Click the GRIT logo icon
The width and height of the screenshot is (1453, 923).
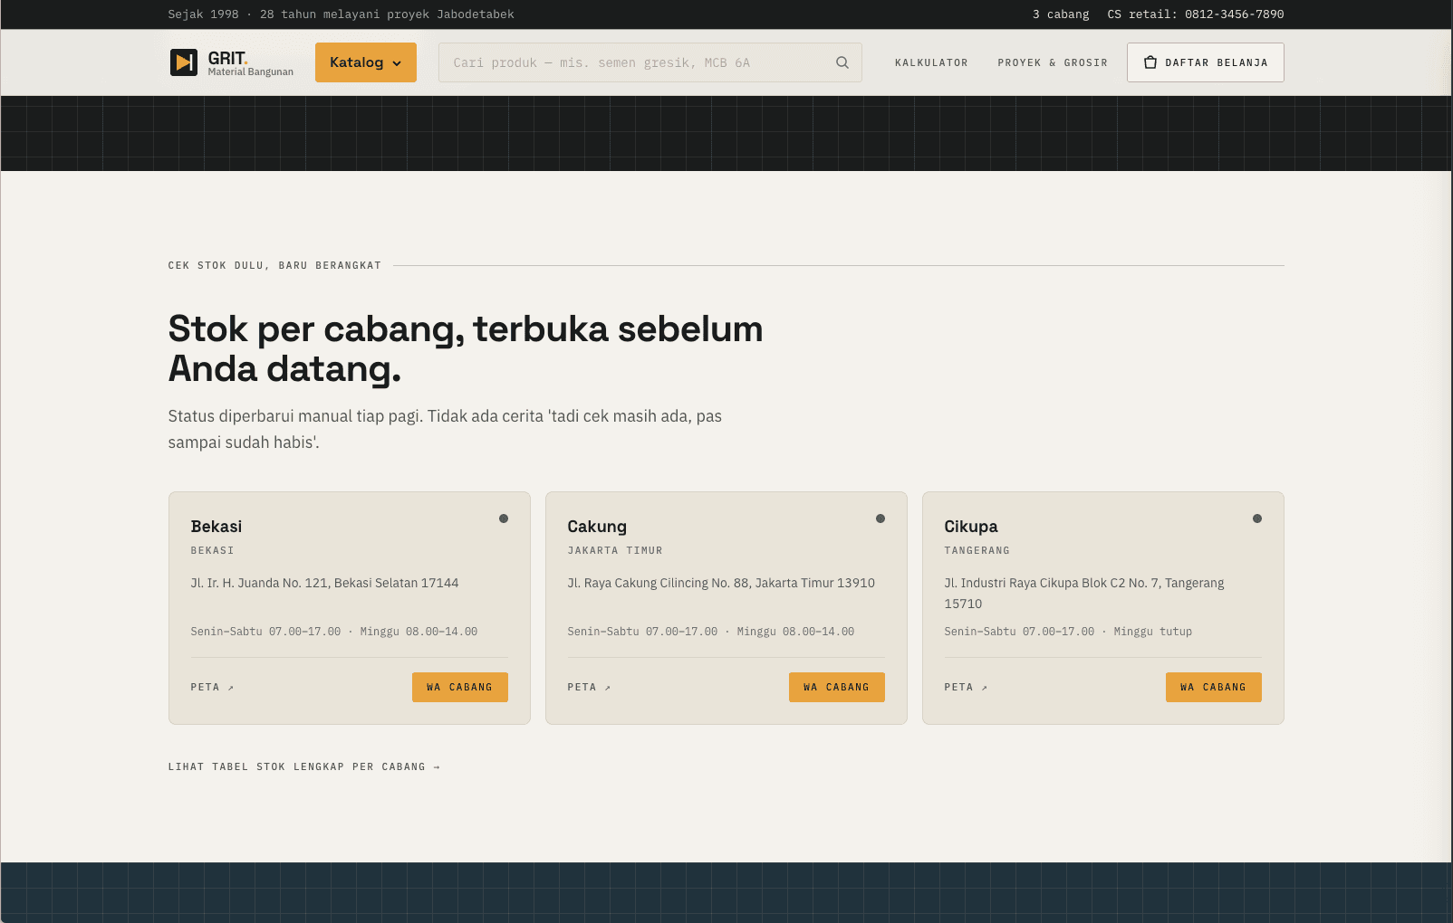[x=184, y=62]
